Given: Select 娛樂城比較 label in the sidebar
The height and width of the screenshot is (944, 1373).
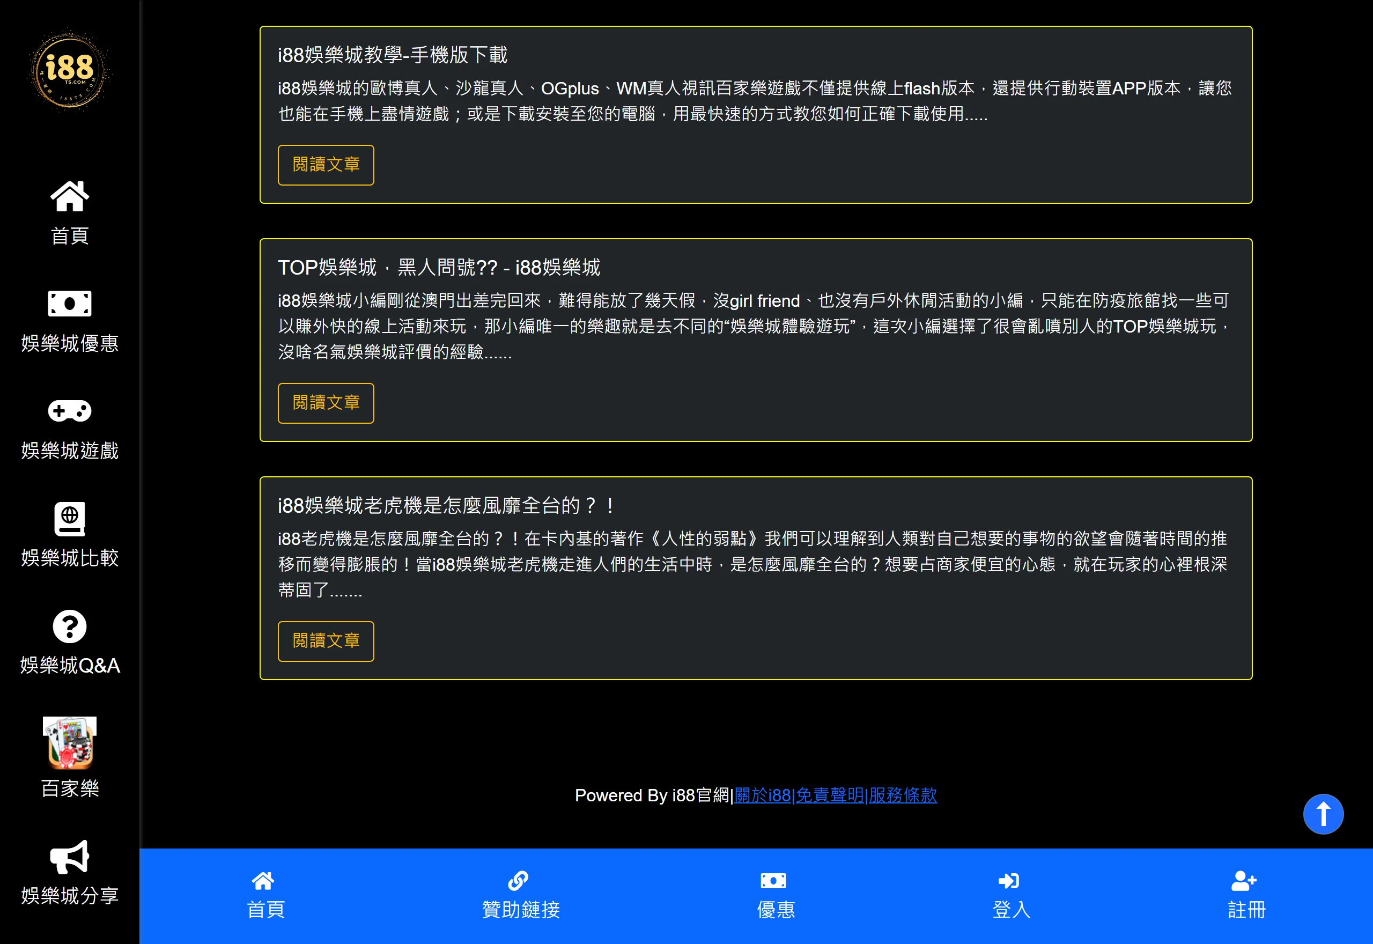Looking at the screenshot, I should pyautogui.click(x=70, y=558).
